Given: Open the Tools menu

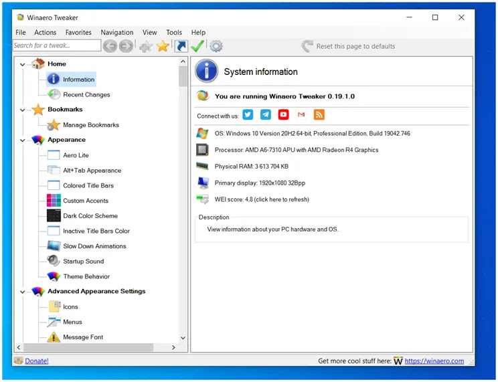Looking at the screenshot, I should click(174, 32).
